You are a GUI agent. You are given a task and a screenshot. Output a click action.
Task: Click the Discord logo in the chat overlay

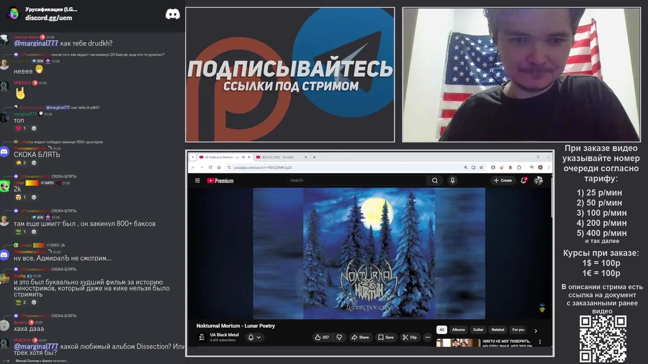pyautogui.click(x=173, y=14)
